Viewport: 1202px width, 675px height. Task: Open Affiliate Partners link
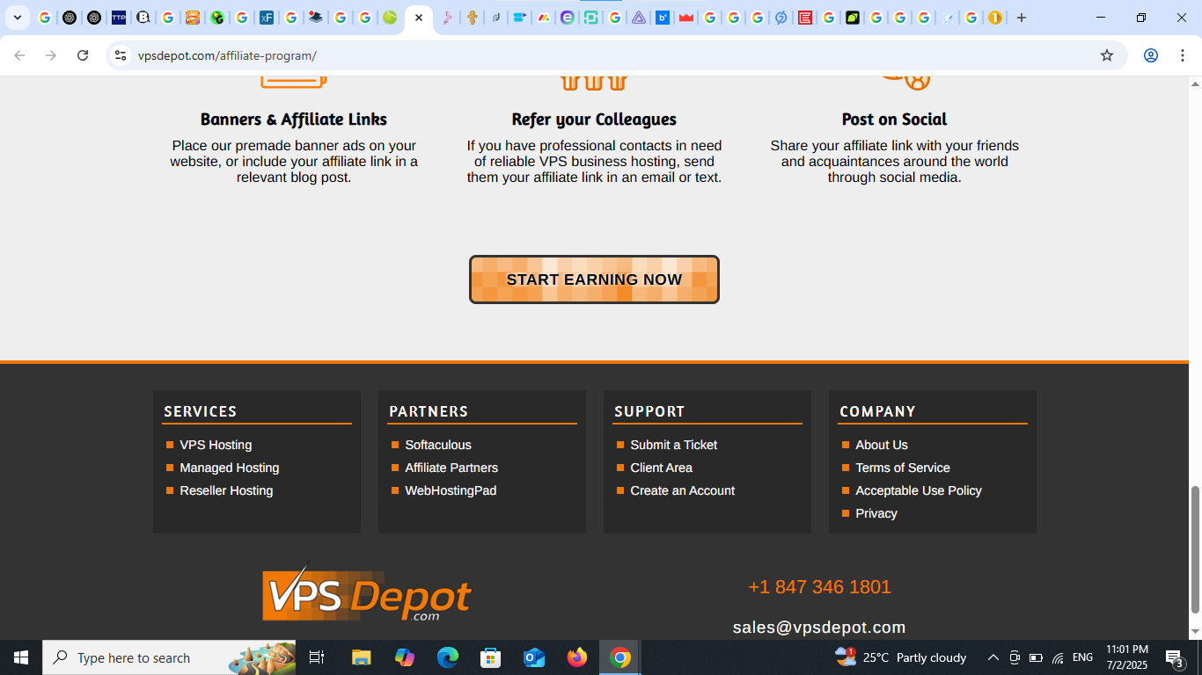[x=451, y=468]
